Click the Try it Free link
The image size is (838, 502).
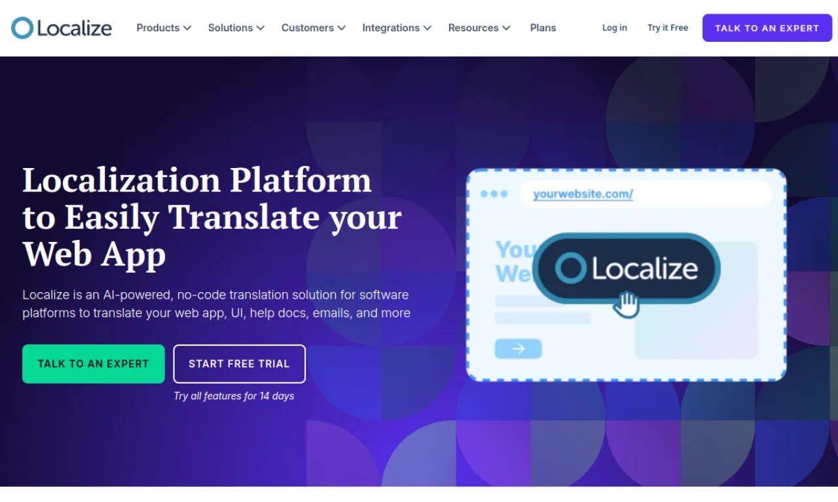click(668, 28)
